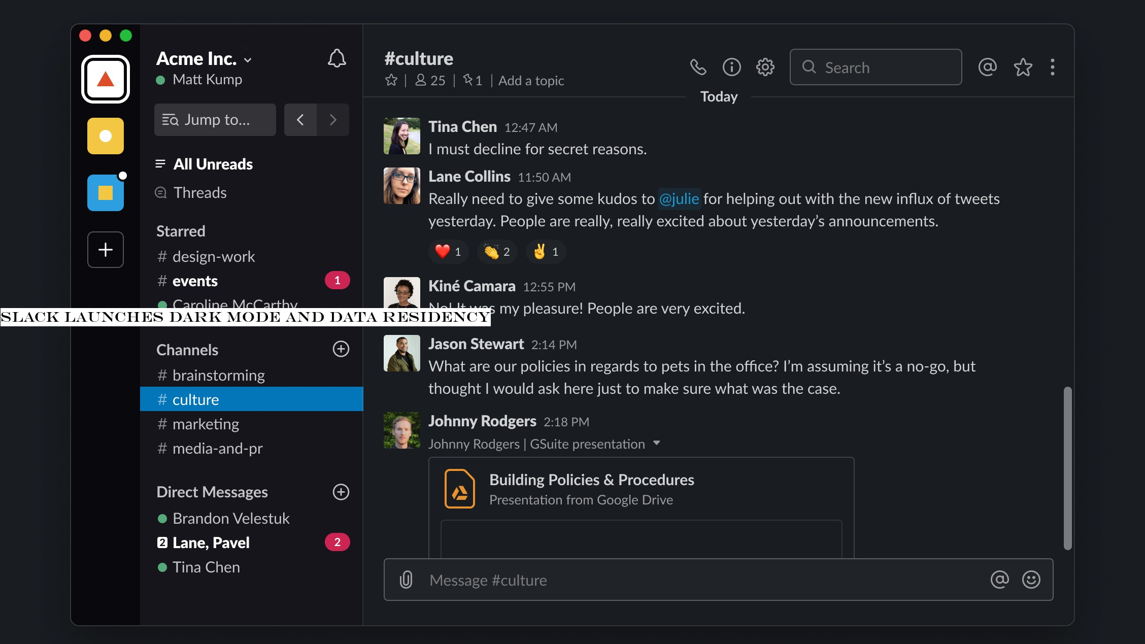The image size is (1145, 644).
Task: Open Threads view
Action: click(x=191, y=192)
